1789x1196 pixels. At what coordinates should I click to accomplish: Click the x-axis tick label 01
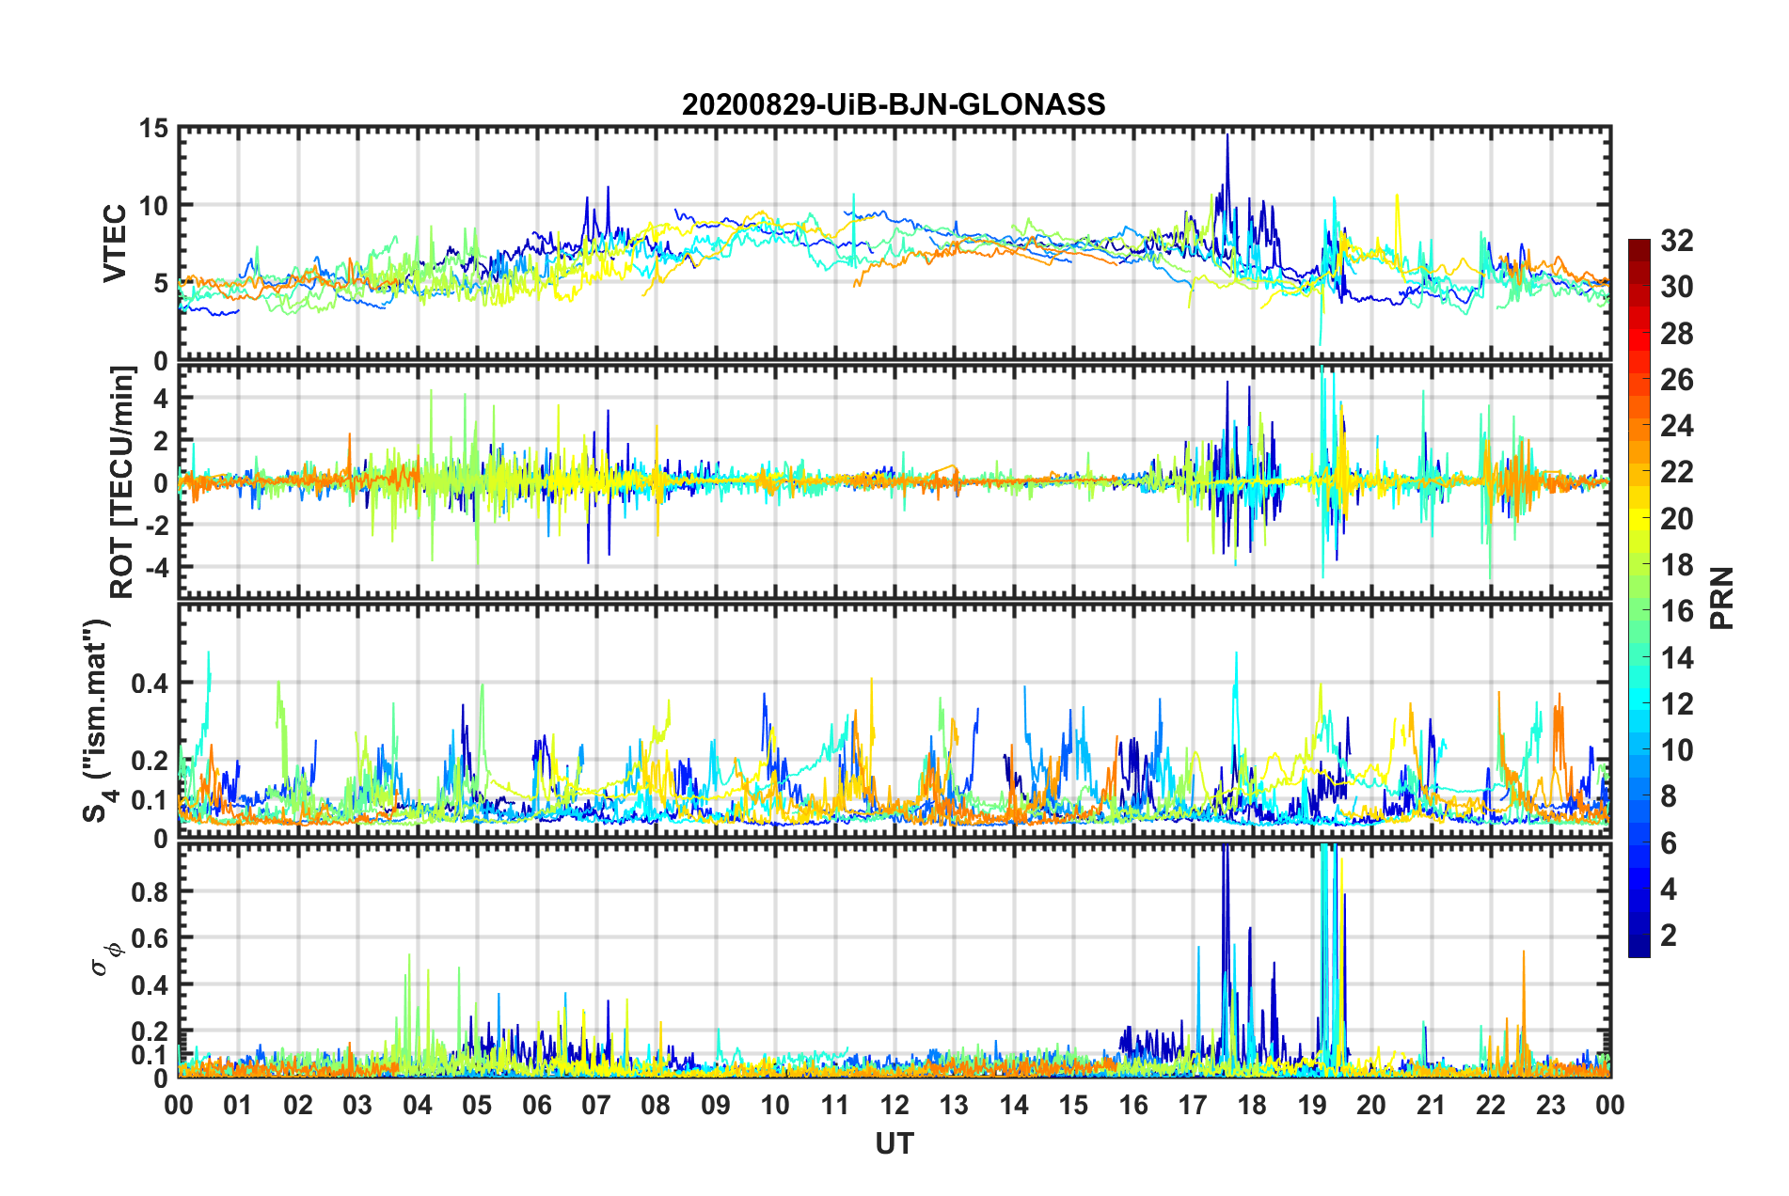pyautogui.click(x=238, y=1106)
